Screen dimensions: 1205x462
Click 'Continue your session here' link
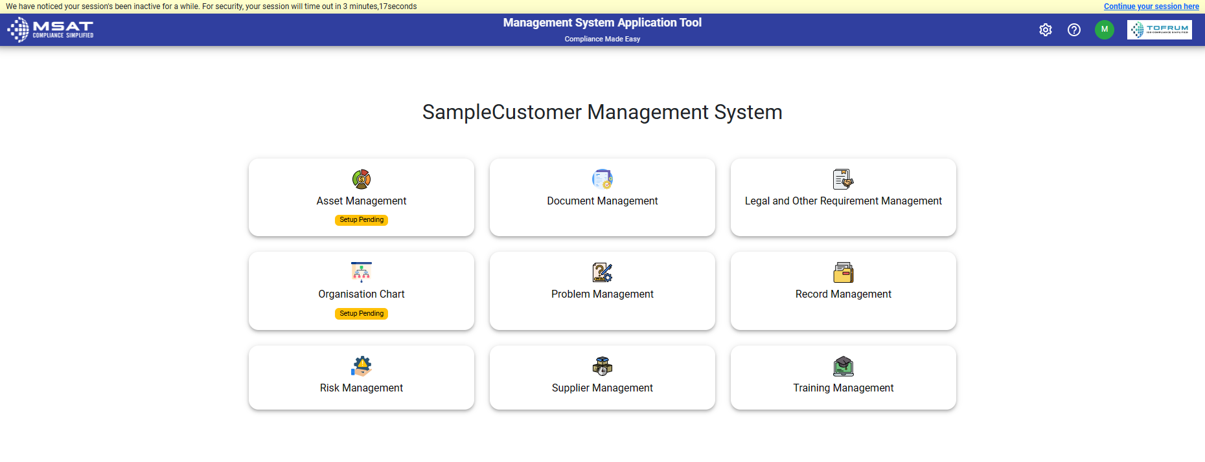point(1151,6)
